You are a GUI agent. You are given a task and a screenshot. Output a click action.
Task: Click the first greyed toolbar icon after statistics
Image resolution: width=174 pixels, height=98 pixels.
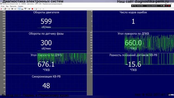pos(40,9)
